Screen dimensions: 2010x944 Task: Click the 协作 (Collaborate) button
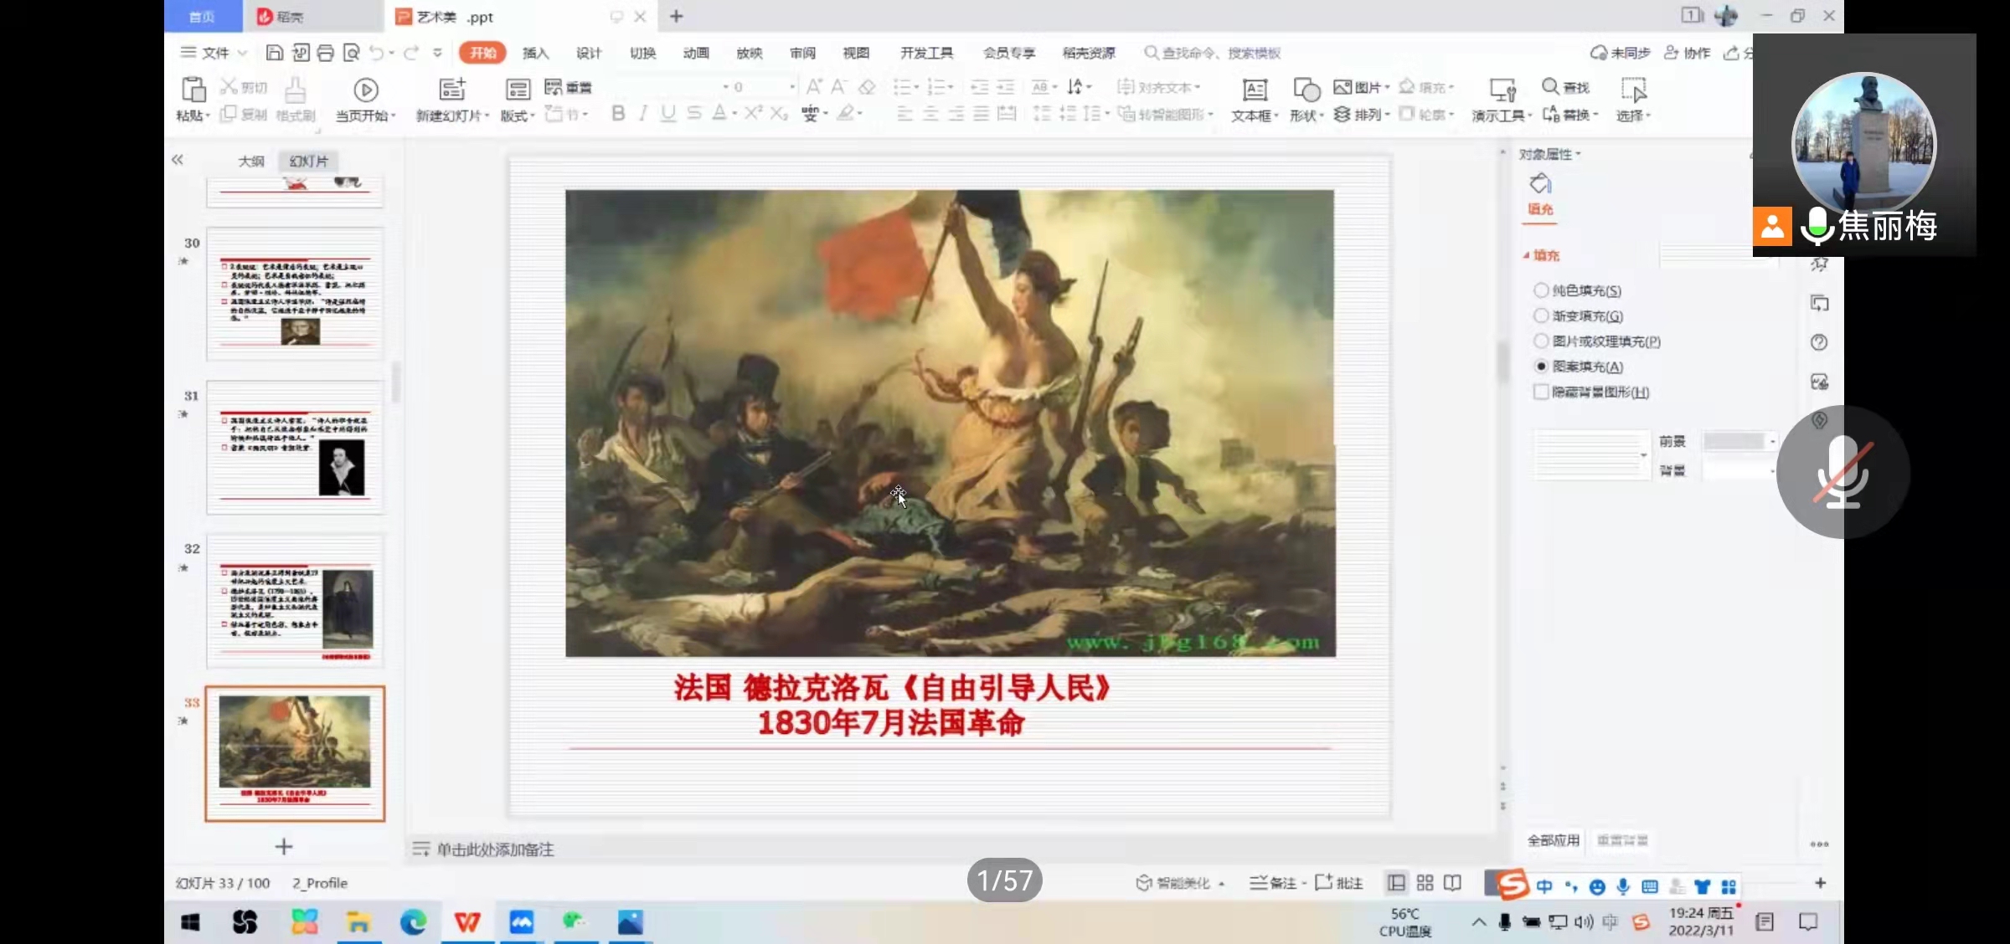[1687, 53]
